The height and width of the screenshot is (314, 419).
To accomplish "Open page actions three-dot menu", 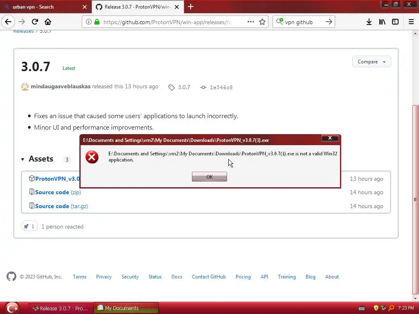I will (251, 22).
